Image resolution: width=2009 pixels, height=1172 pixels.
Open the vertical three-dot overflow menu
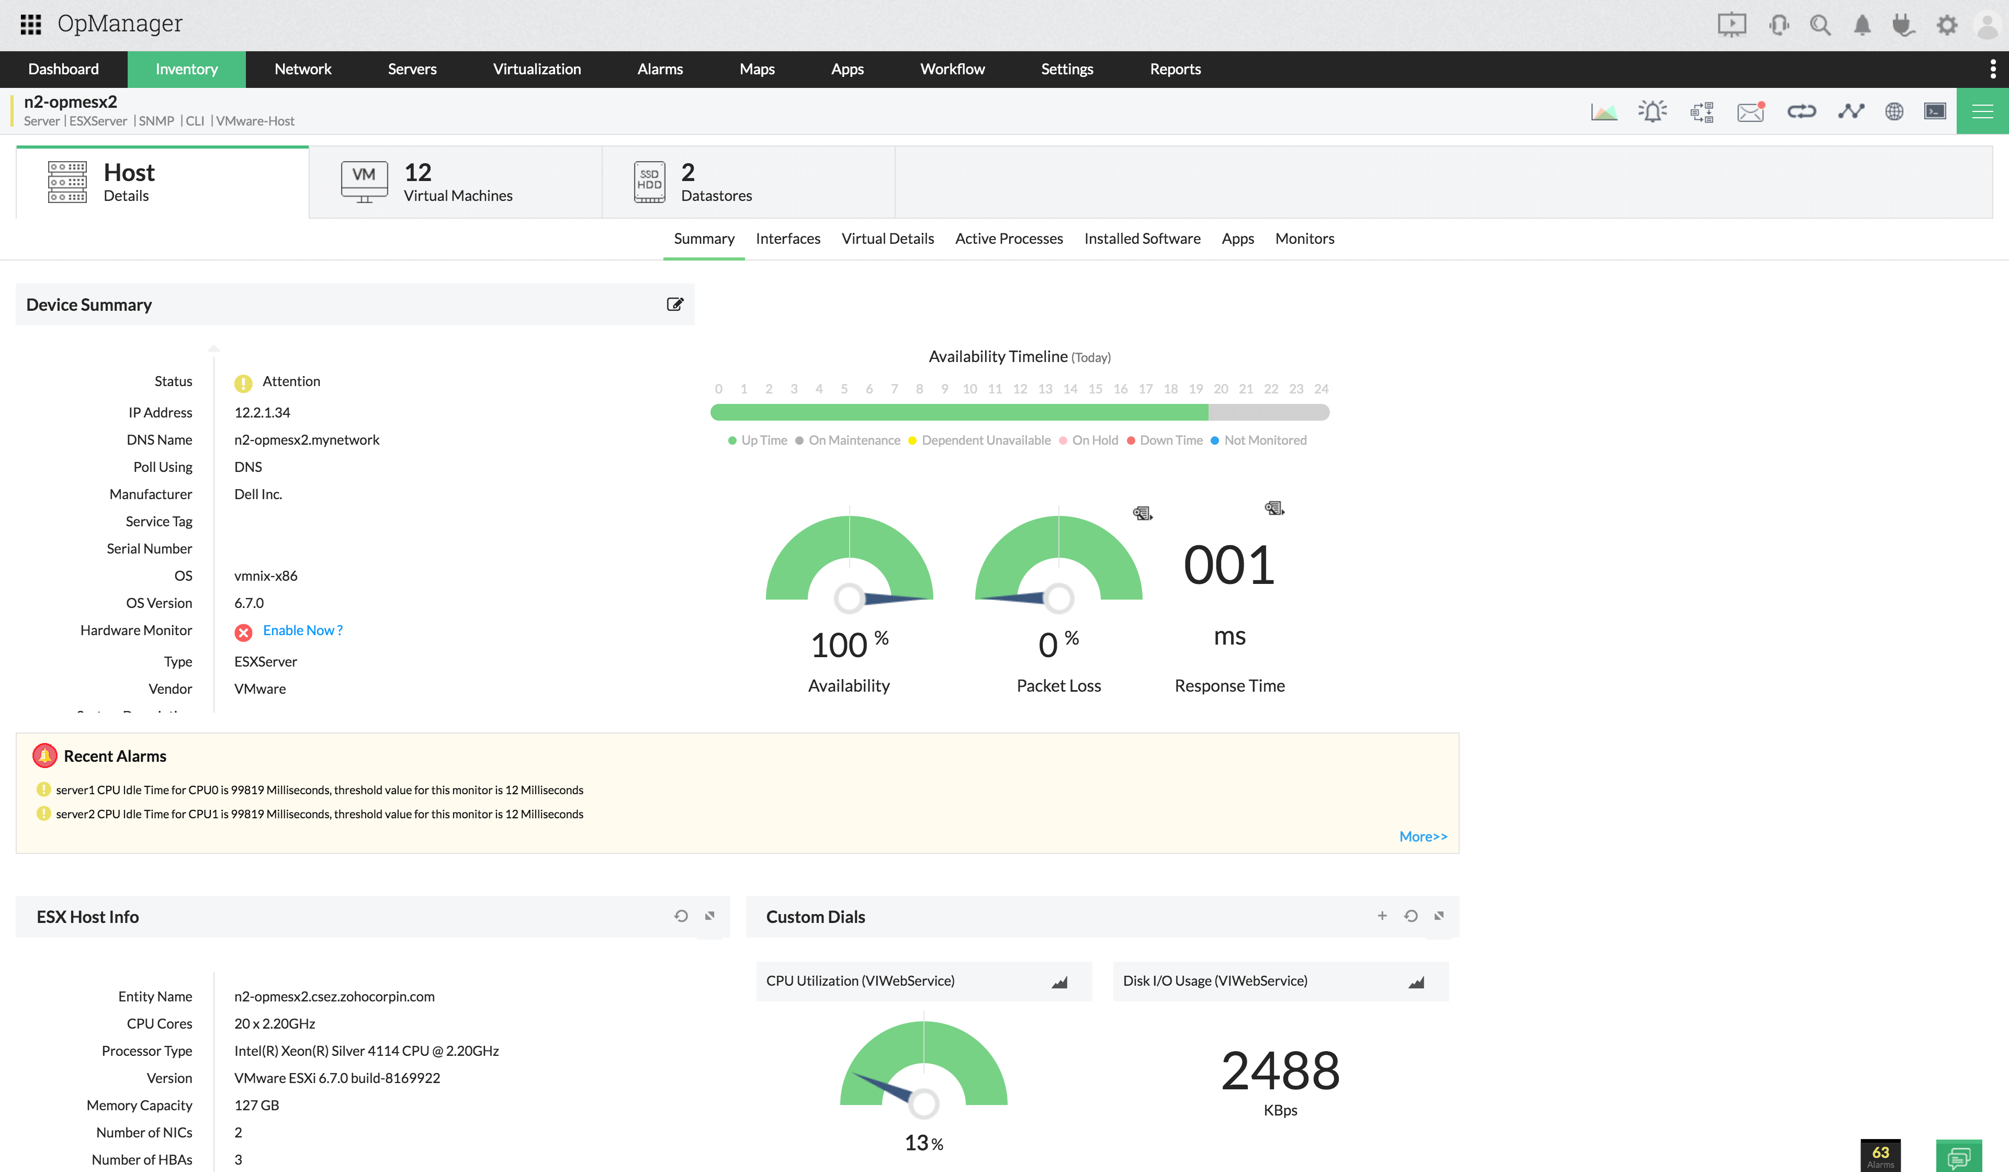(x=1992, y=70)
